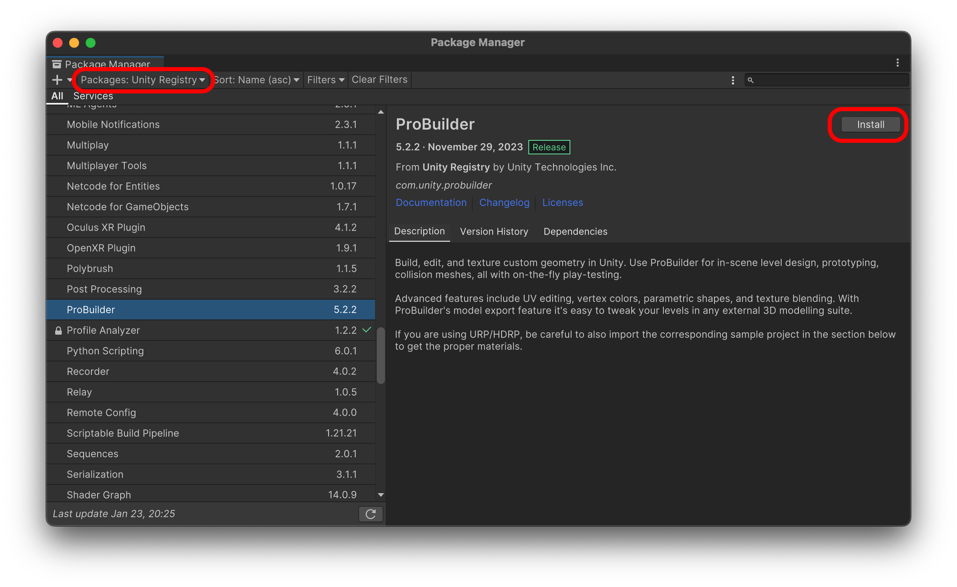Install the ProBuilder package

870,125
